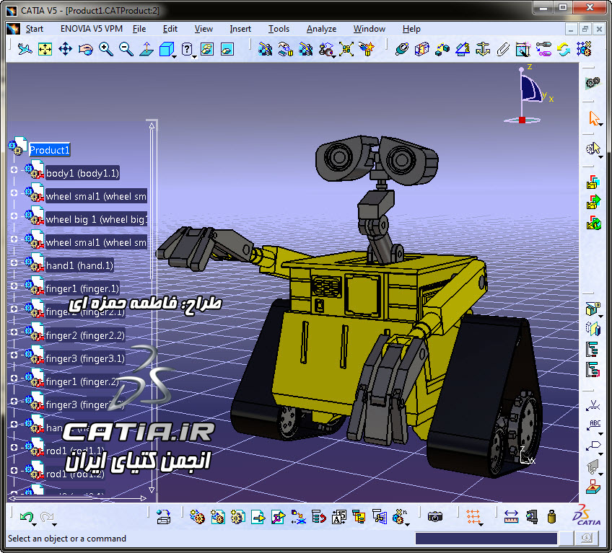Select the Pan view tool
The height and width of the screenshot is (553, 612).
(x=65, y=49)
